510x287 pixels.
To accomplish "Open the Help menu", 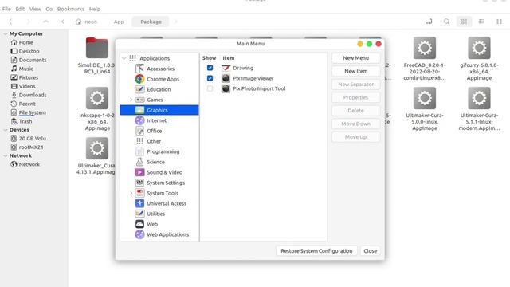I will (x=95, y=9).
